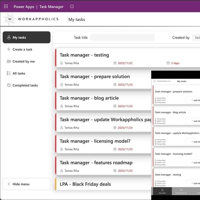Image resolution: width=200 pixels, height=200 pixels.
Task: Click the list icon for All tasks
Action: click(9, 73)
